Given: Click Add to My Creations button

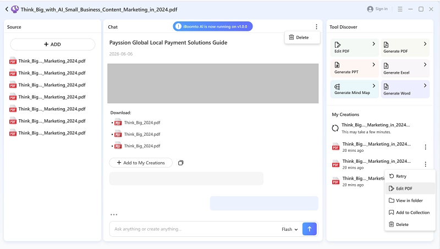Looking at the screenshot, I should (x=141, y=163).
